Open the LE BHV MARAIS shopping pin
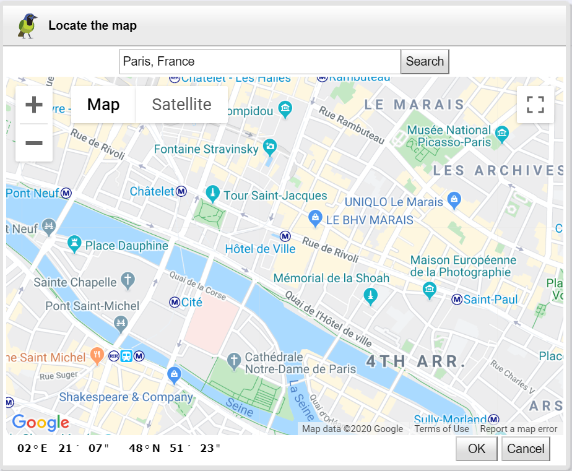The image size is (572, 471). (315, 218)
